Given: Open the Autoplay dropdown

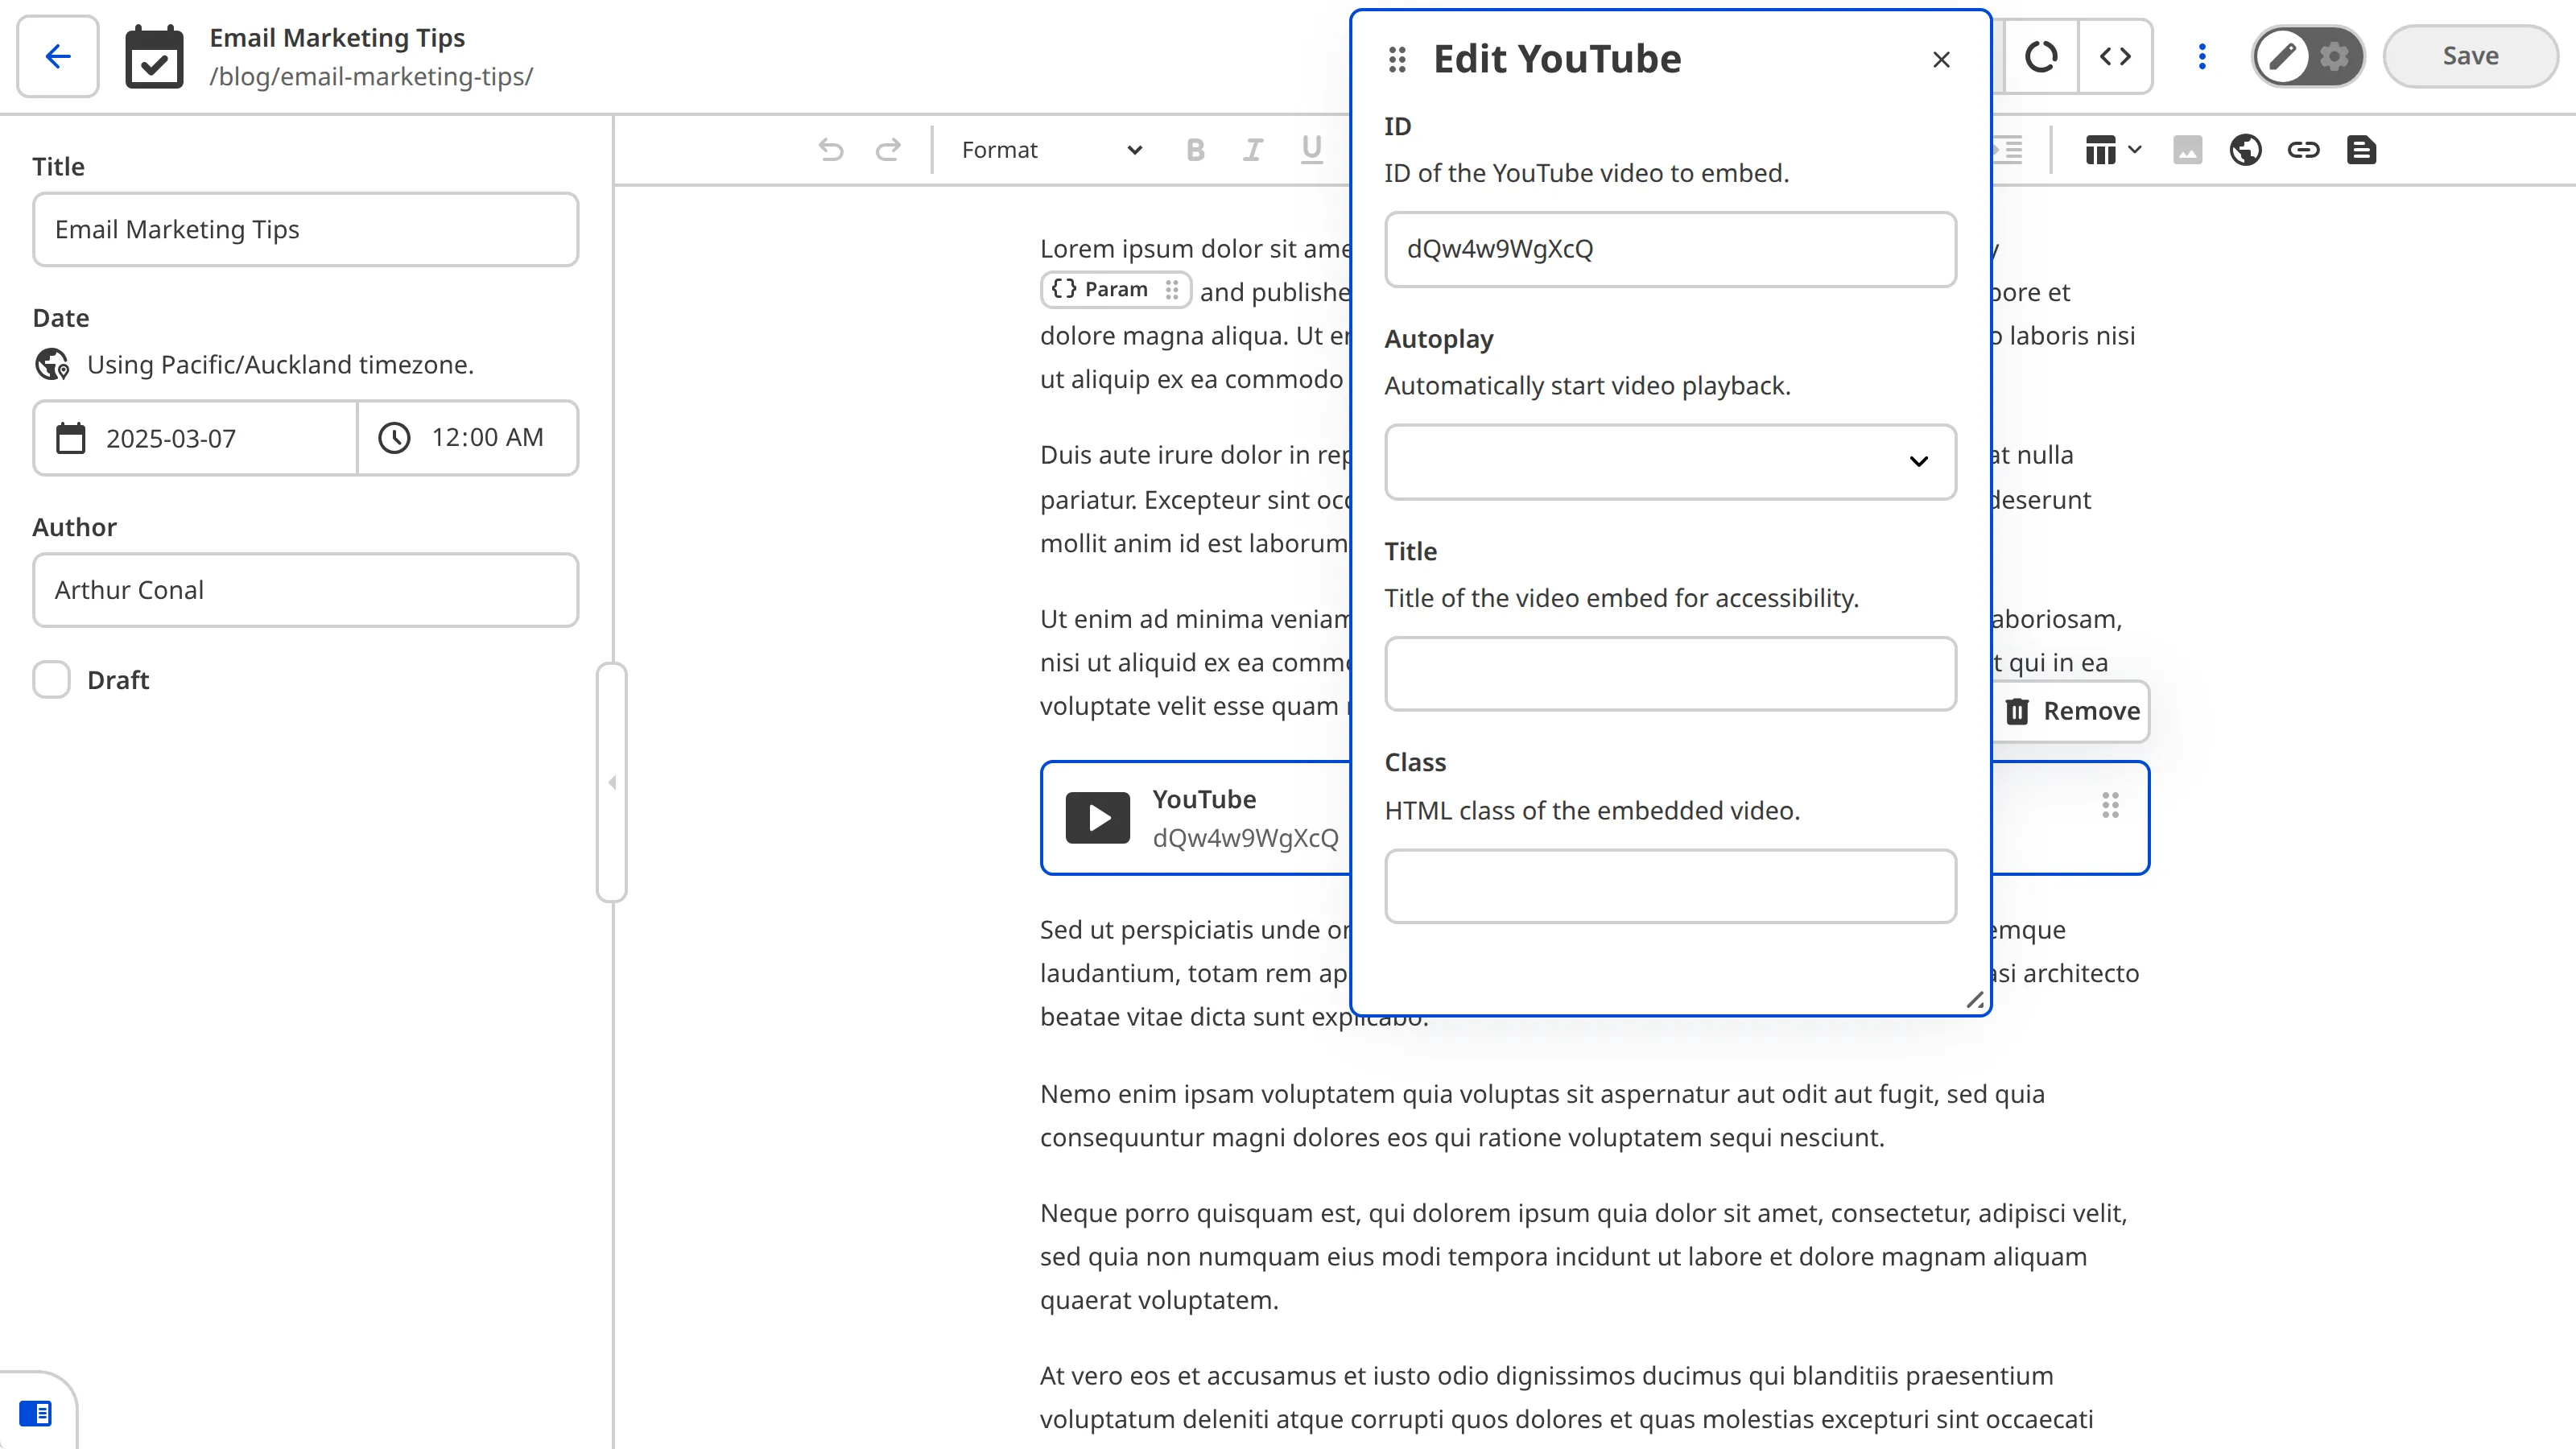Looking at the screenshot, I should click(1670, 461).
